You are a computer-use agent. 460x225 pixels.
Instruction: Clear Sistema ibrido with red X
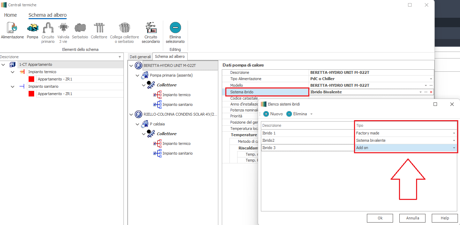[x=431, y=92]
